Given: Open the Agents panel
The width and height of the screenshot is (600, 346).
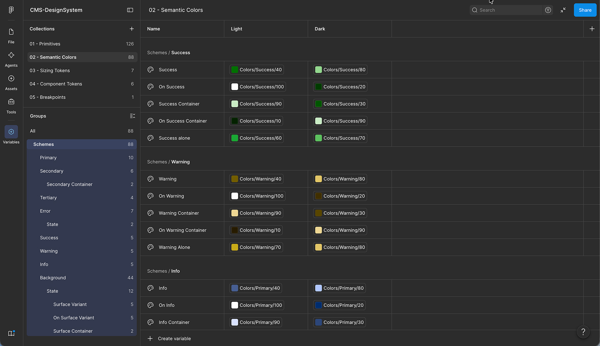Looking at the screenshot, I should 11,59.
